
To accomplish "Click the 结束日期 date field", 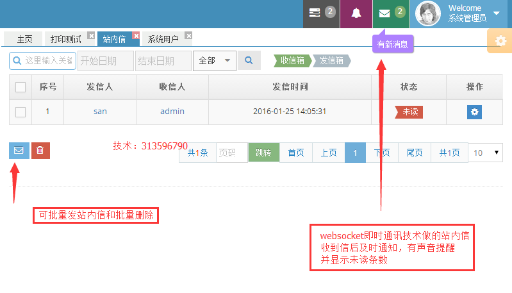I will tap(163, 61).
